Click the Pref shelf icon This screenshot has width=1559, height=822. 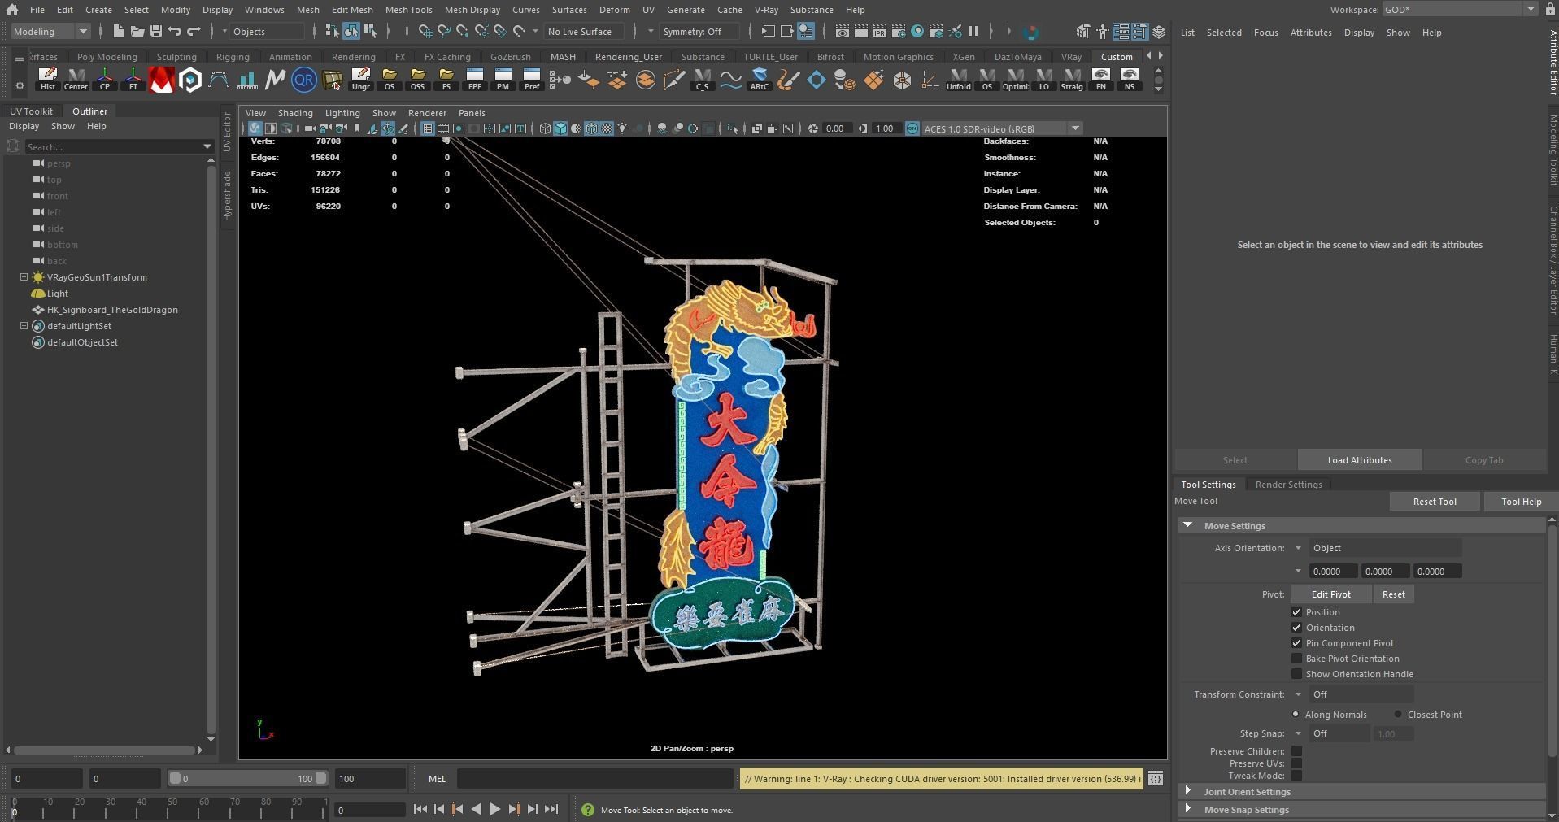[x=531, y=79]
